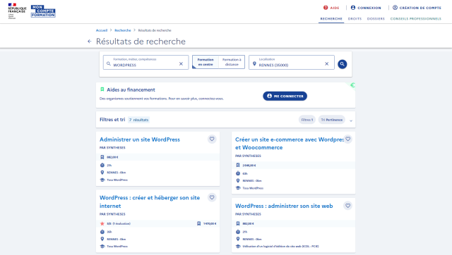Click the Aides au financement bookmark icon

tap(102, 89)
